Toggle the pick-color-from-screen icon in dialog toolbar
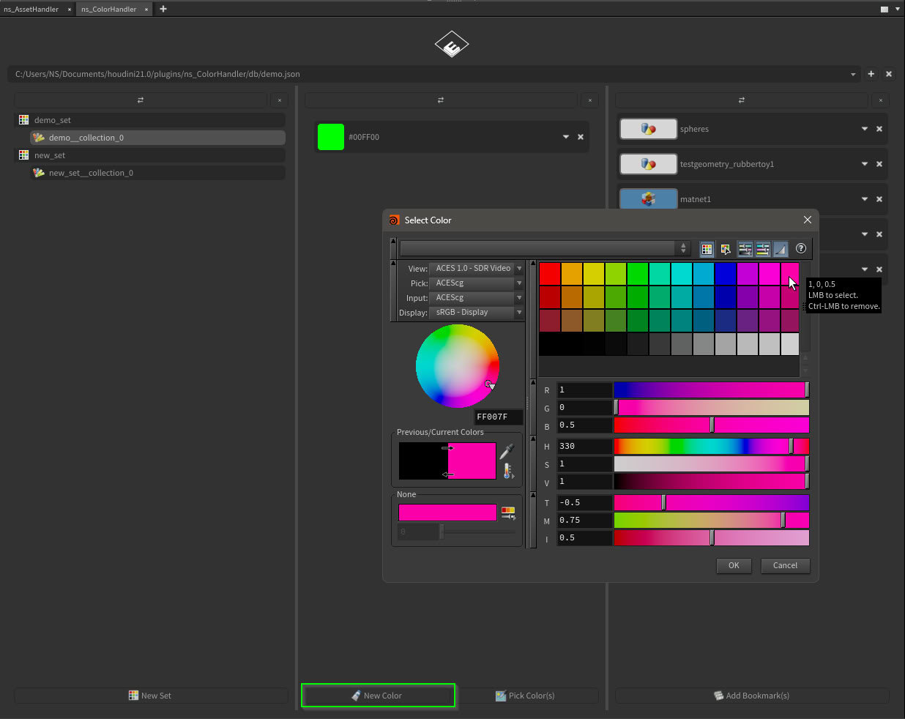 (x=726, y=250)
